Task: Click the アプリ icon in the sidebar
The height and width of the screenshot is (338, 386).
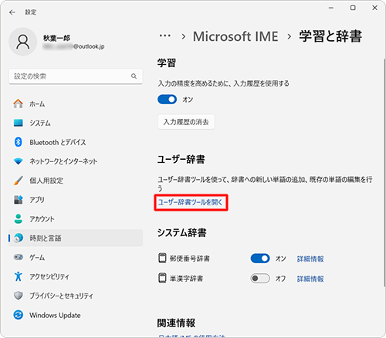Action: click(x=18, y=199)
